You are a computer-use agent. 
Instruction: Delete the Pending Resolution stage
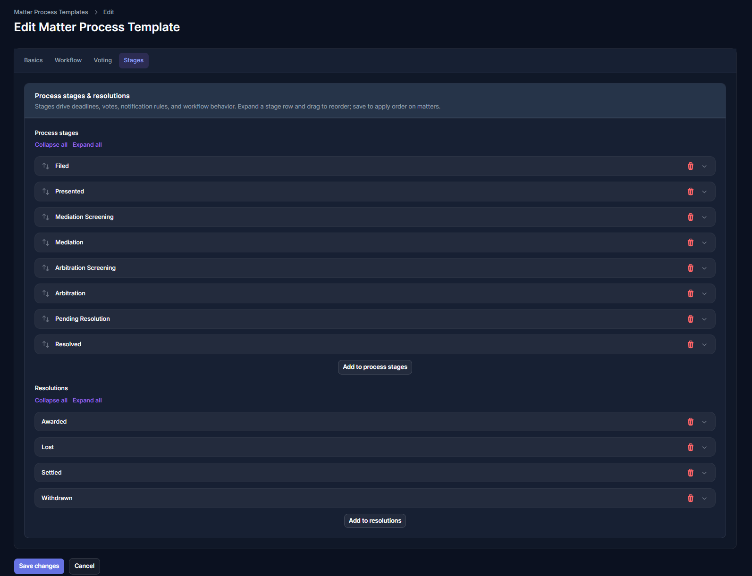691,319
